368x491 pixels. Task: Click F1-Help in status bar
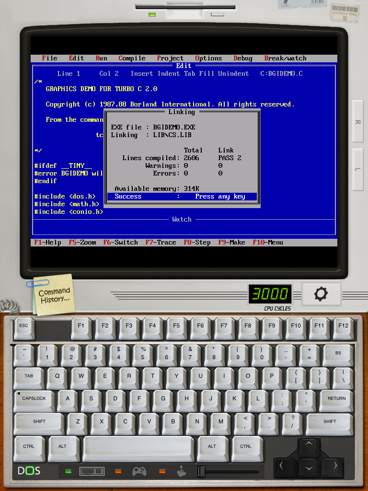pyautogui.click(x=47, y=242)
